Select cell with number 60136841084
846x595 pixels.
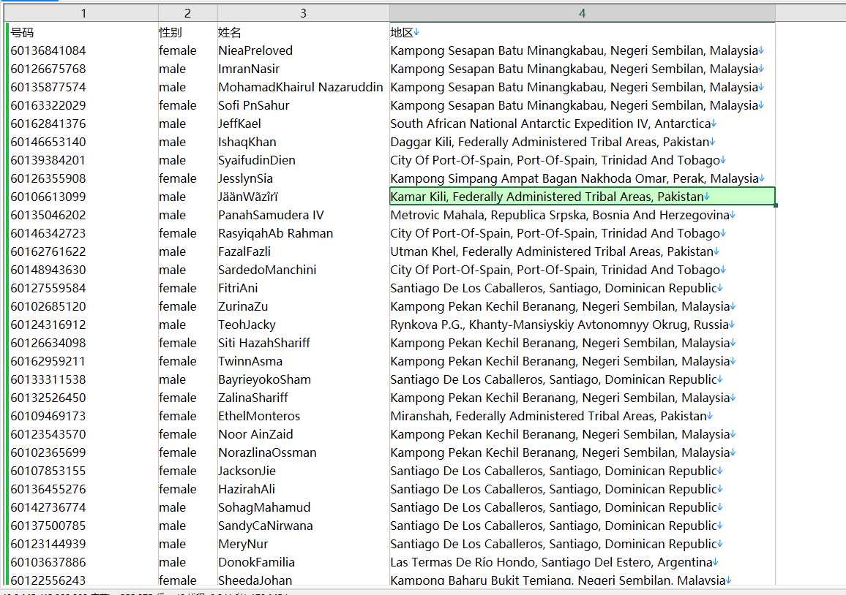click(x=83, y=50)
